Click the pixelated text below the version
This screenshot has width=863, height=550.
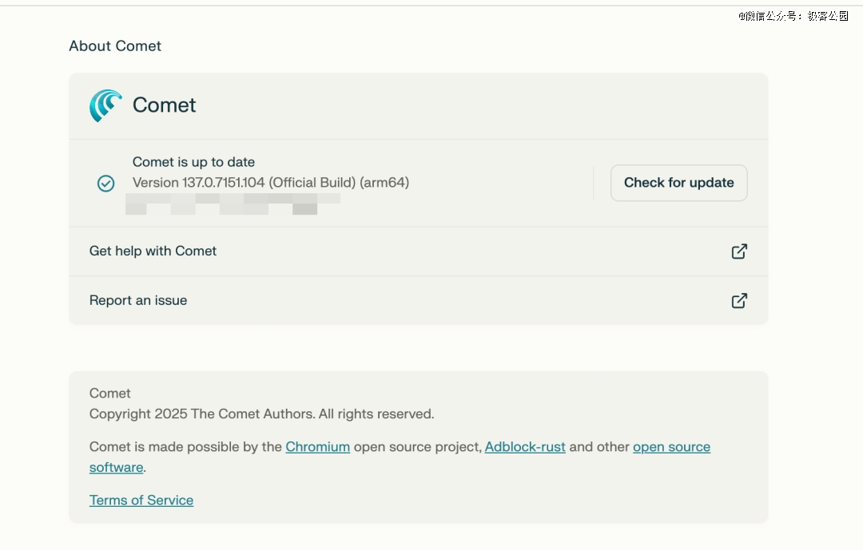pos(232,204)
